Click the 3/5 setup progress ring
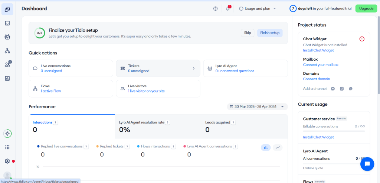 [x=39, y=33]
